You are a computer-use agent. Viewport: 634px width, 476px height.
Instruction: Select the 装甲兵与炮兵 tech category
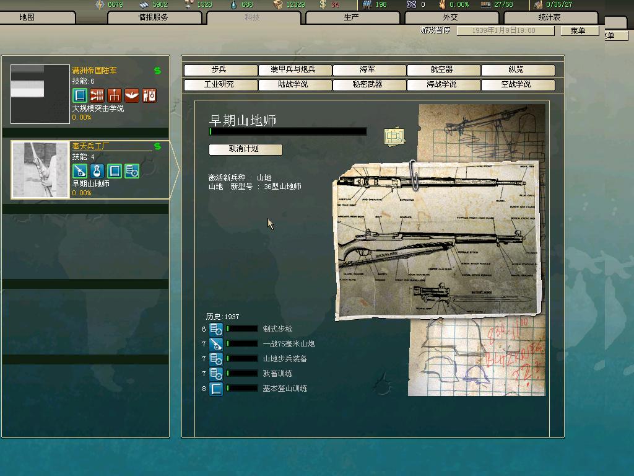coord(295,69)
